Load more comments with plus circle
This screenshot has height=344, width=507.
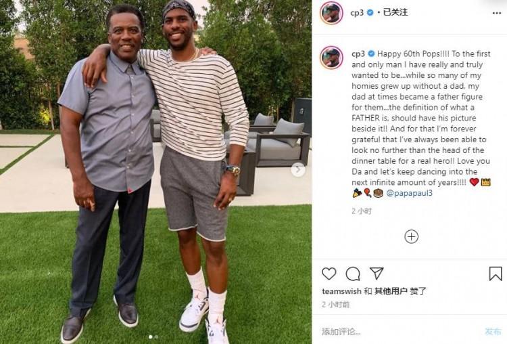coord(411,236)
